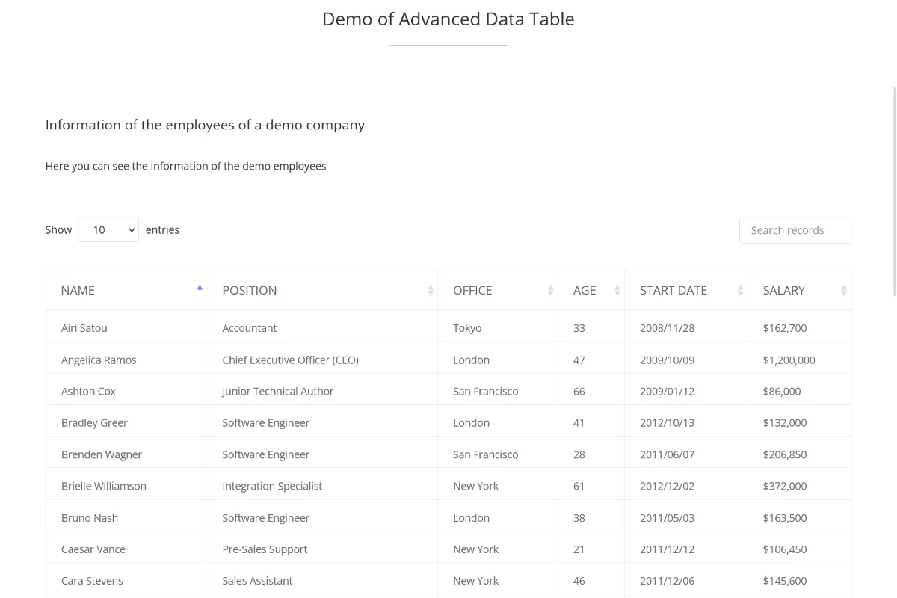This screenshot has width=897, height=598.
Task: Click the Brielle Williamson name cell
Action: point(104,486)
